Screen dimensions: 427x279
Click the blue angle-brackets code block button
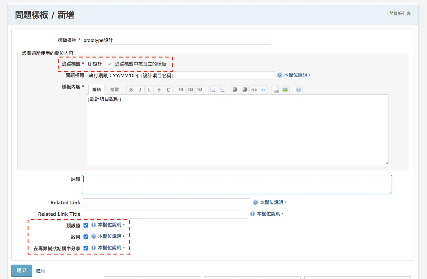pyautogui.click(x=263, y=90)
